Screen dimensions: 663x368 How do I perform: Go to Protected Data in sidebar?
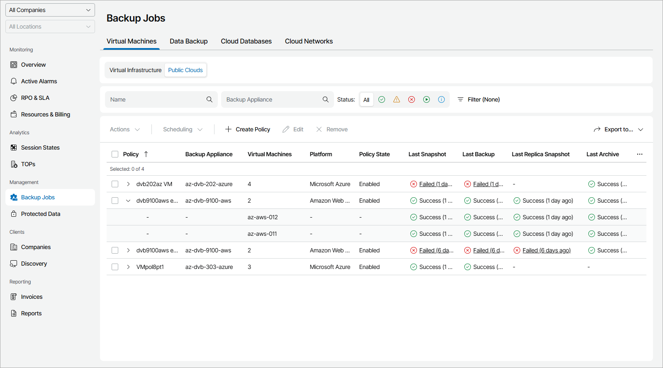[x=41, y=214]
